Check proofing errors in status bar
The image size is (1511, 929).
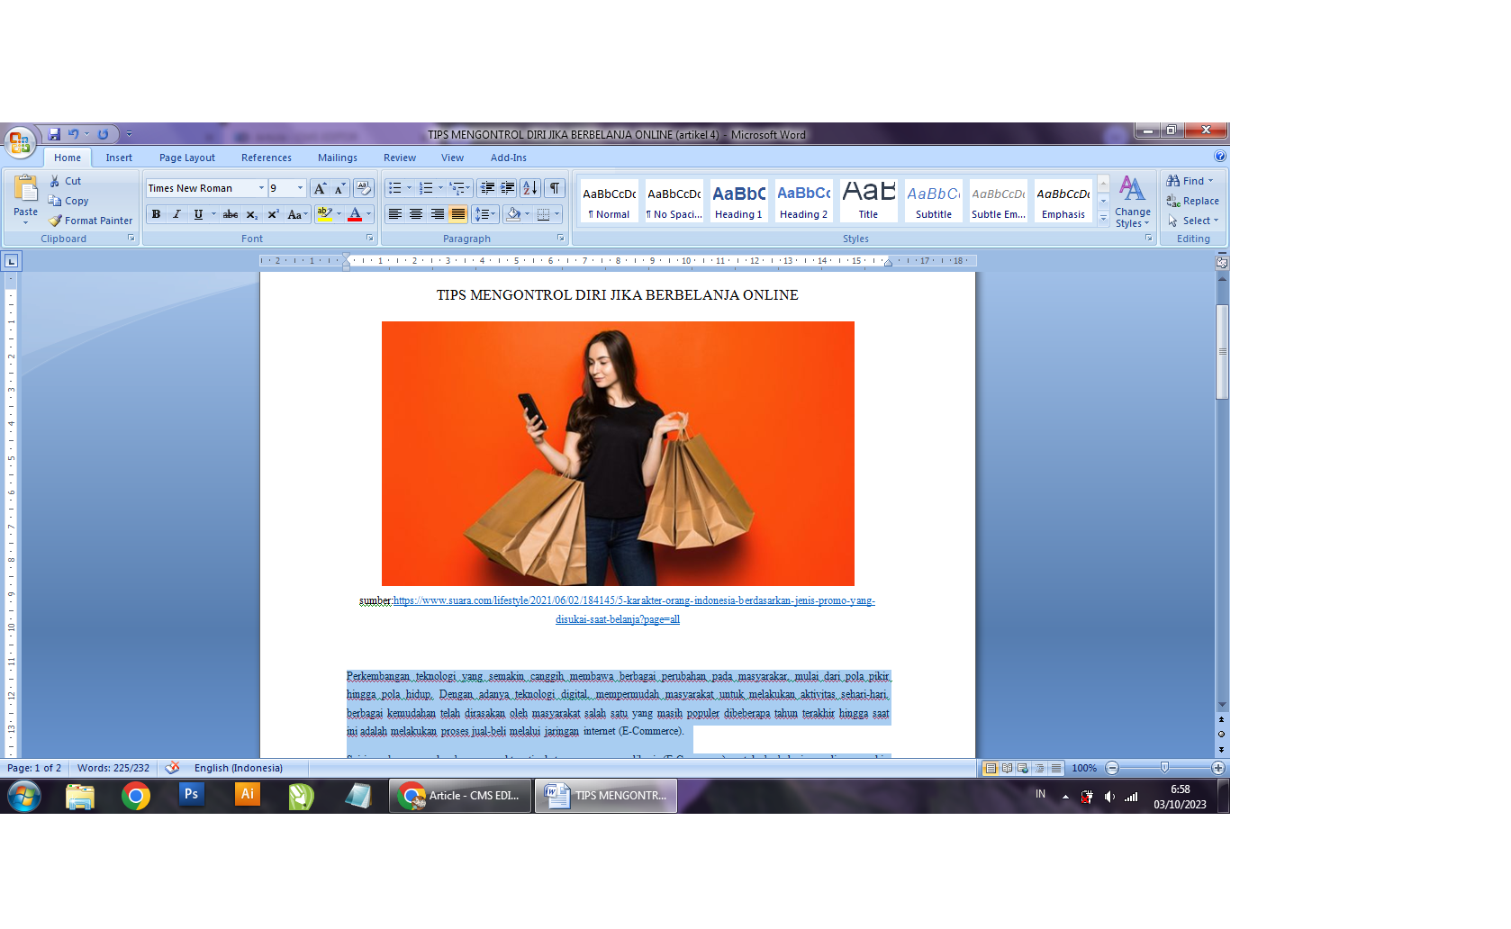point(172,768)
